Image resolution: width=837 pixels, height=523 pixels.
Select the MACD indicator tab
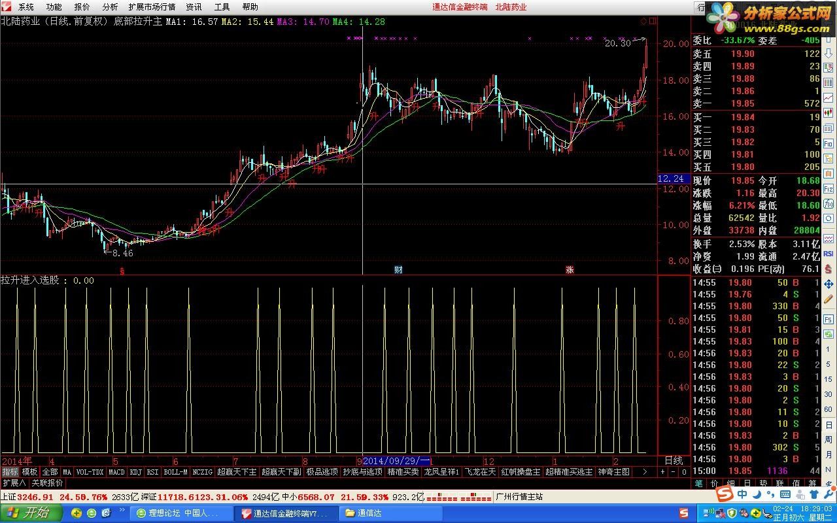pyautogui.click(x=116, y=471)
